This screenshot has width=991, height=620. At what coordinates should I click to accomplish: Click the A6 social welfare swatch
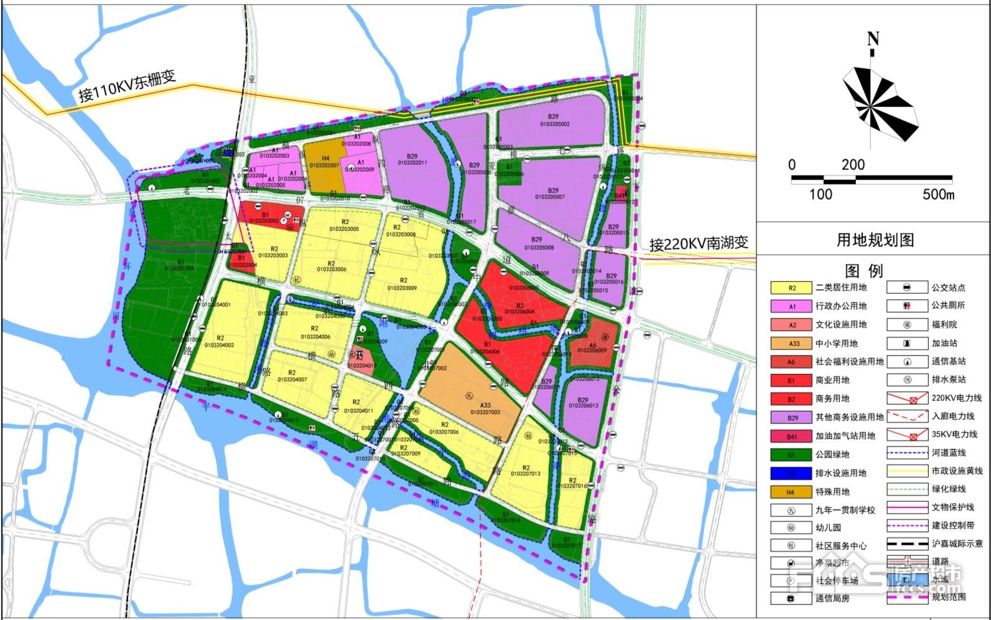[791, 361]
